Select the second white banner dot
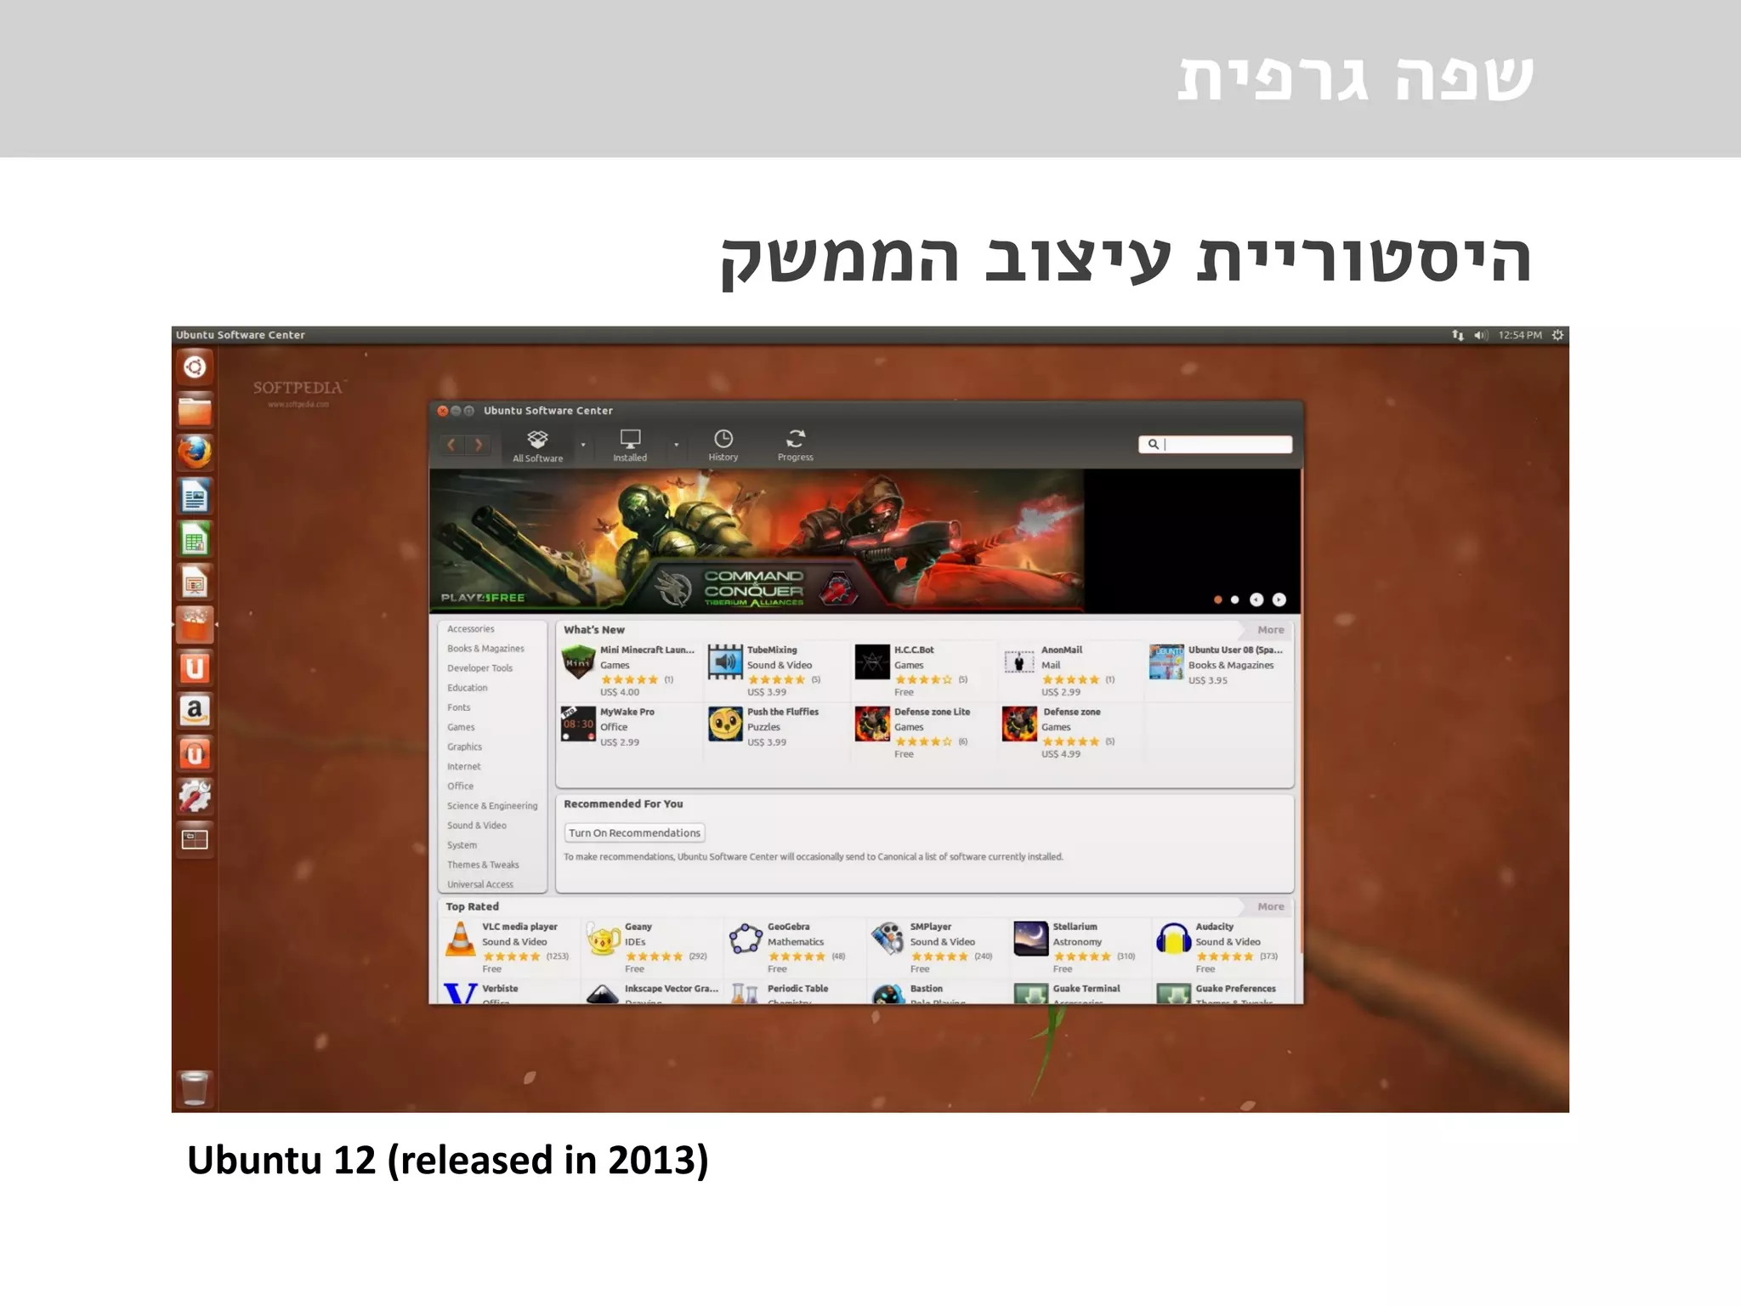Viewport: 1741px width, 1306px height. (1235, 599)
